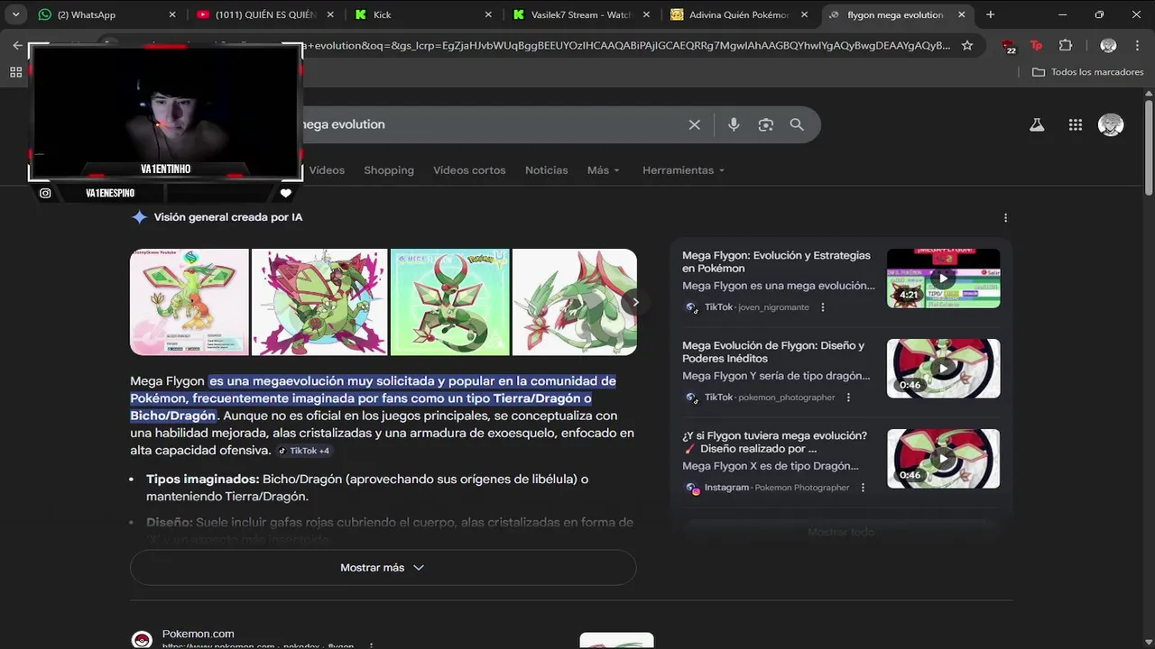Screen dimensions: 1155x649
Task: Open Google Lens image search icon
Action: click(x=765, y=124)
